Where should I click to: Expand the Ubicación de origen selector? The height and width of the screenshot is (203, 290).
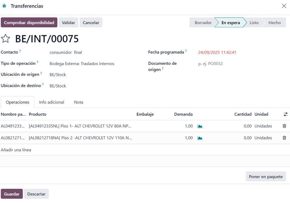pos(94,75)
